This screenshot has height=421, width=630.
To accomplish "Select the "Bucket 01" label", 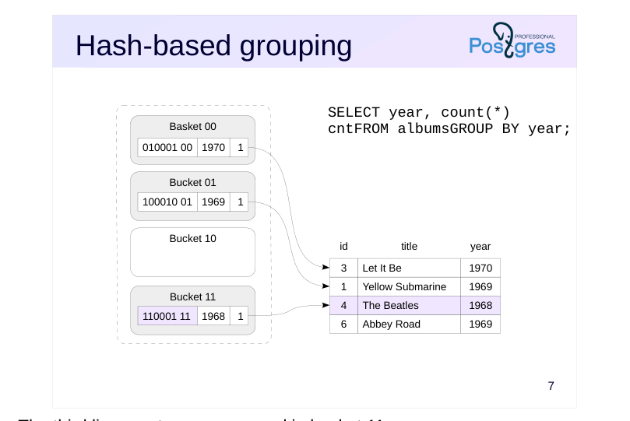I will 193,183.
